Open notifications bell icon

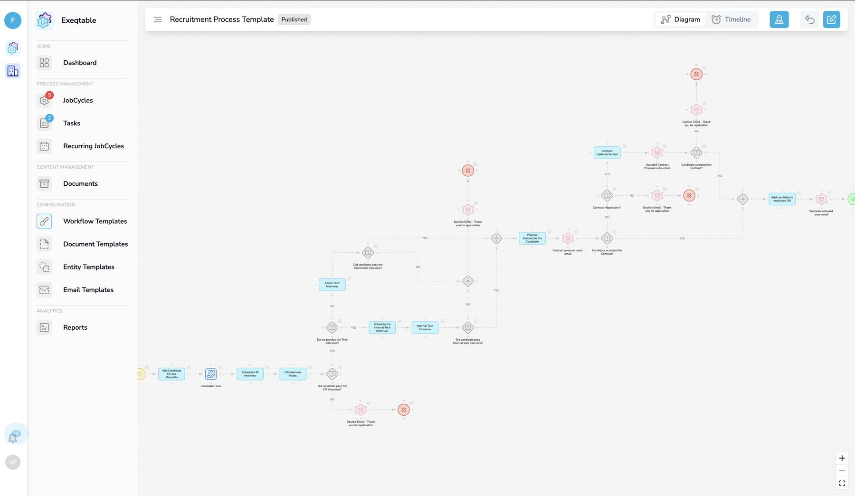(13, 437)
